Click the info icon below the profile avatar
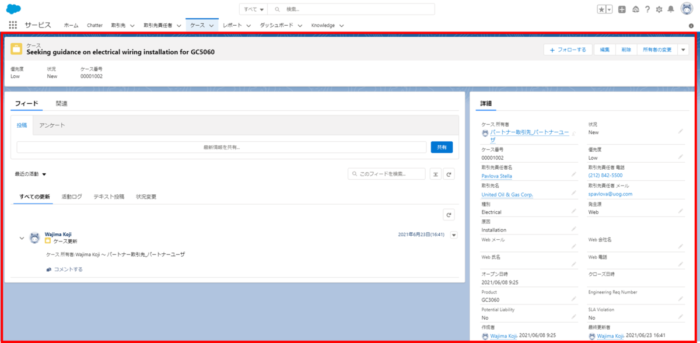 pyautogui.click(x=691, y=26)
